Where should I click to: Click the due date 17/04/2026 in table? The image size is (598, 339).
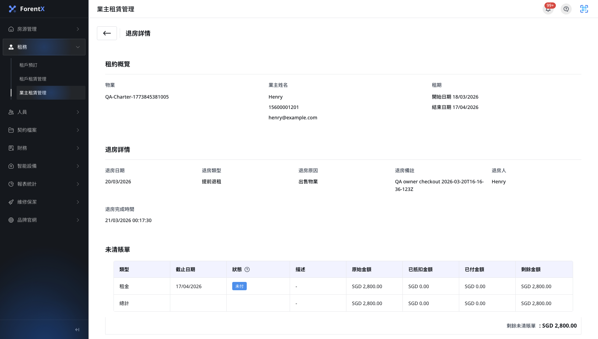tap(189, 286)
